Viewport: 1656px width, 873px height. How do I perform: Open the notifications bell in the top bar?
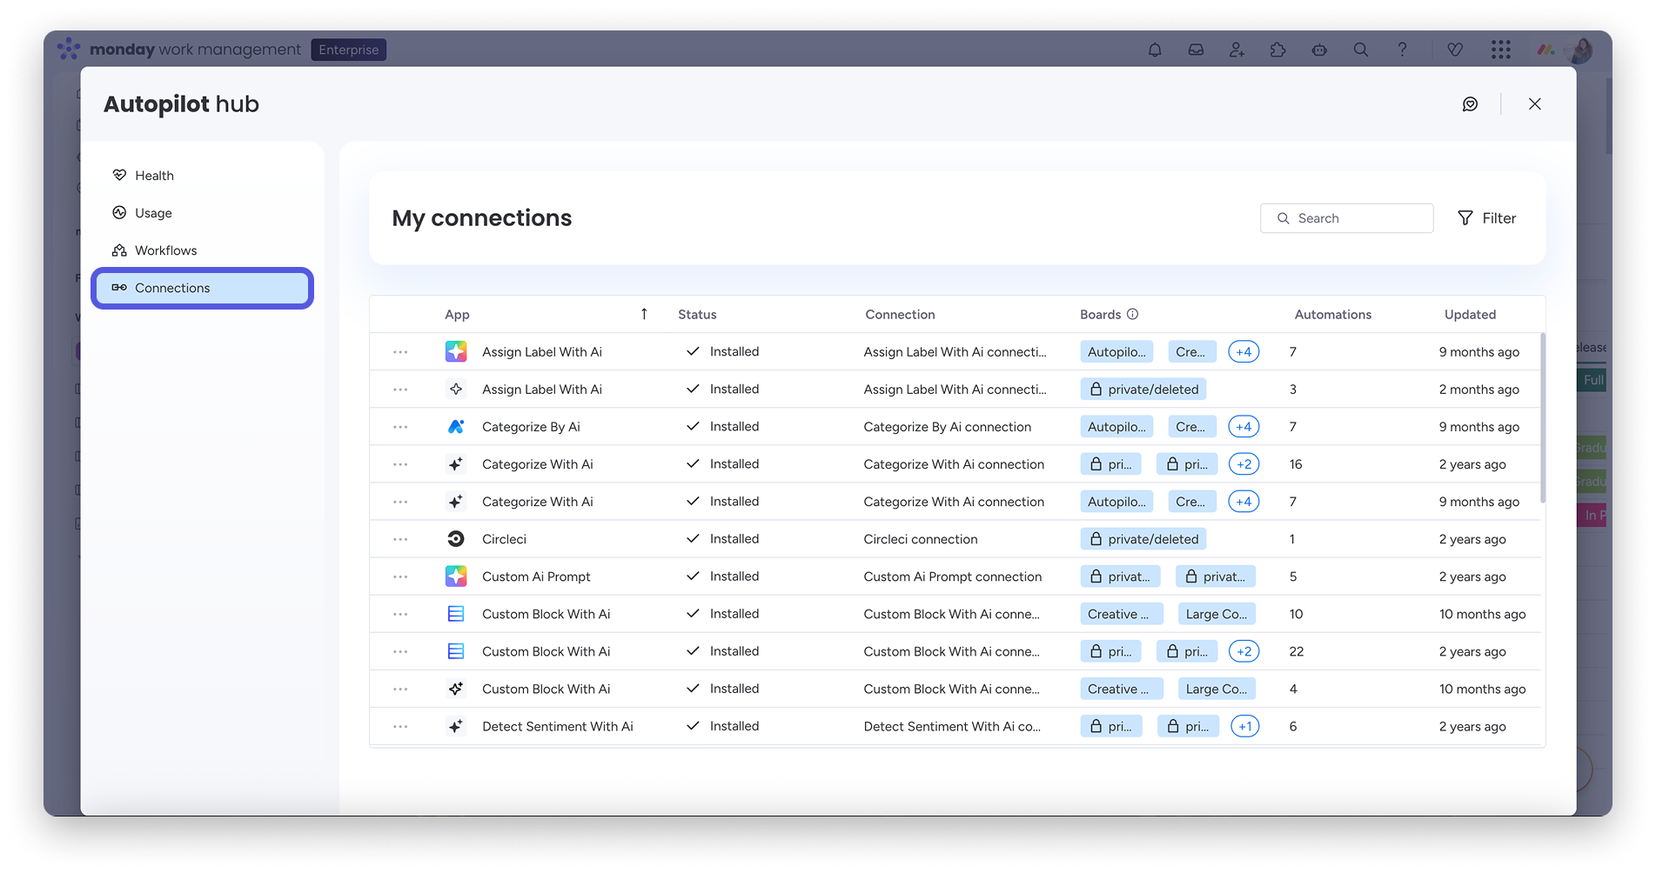(1155, 50)
